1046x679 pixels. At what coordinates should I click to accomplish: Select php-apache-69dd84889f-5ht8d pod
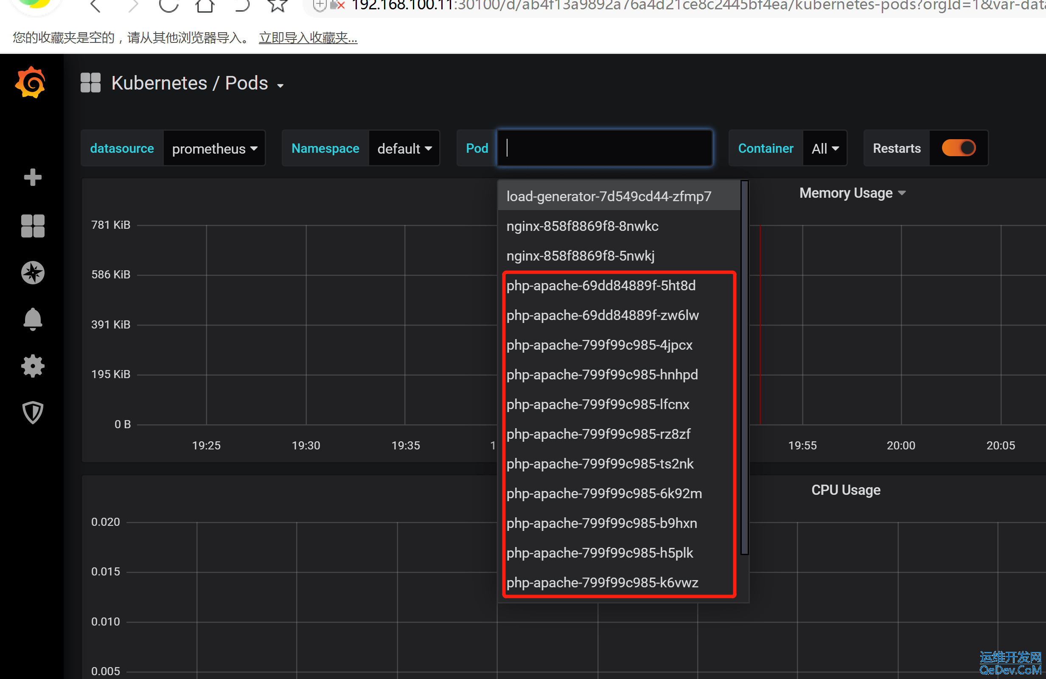pos(619,286)
